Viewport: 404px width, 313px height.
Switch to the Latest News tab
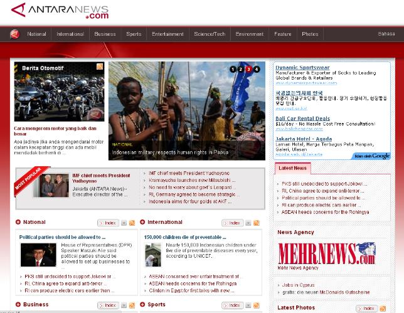pyautogui.click(x=292, y=168)
